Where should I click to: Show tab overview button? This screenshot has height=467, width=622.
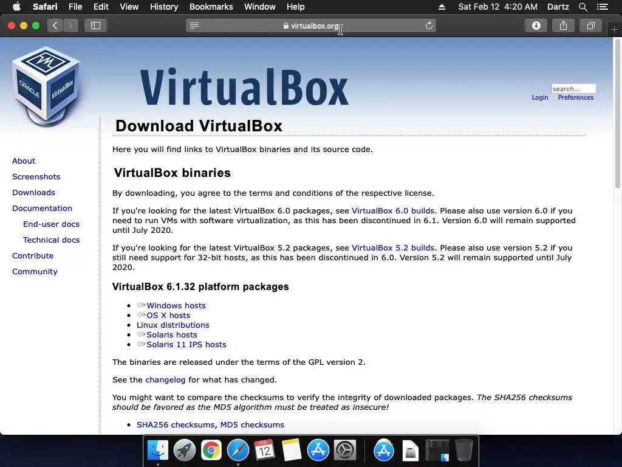tap(590, 26)
